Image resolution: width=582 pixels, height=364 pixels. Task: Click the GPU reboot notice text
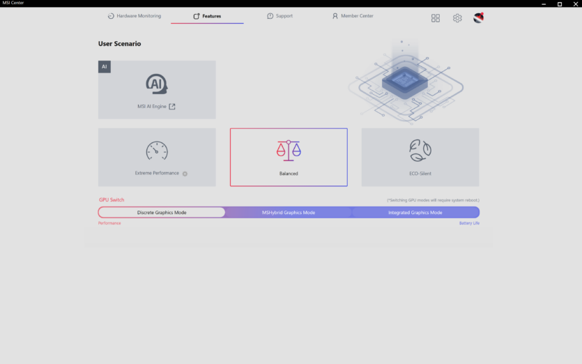(x=433, y=200)
